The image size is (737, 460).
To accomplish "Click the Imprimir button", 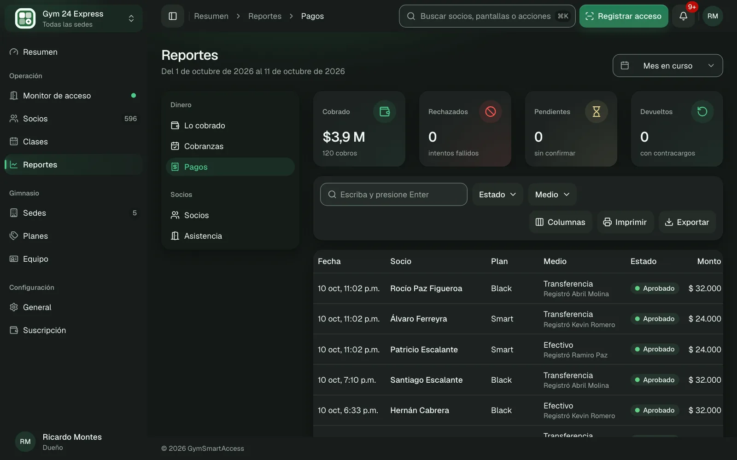I will click(625, 222).
